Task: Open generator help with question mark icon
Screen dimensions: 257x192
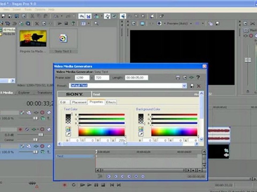Action: click(x=198, y=77)
